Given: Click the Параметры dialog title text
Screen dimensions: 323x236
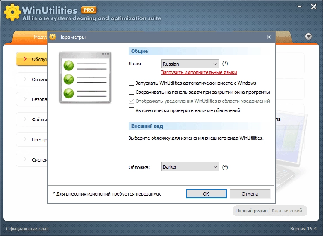Looking at the screenshot, I should pos(72,37).
